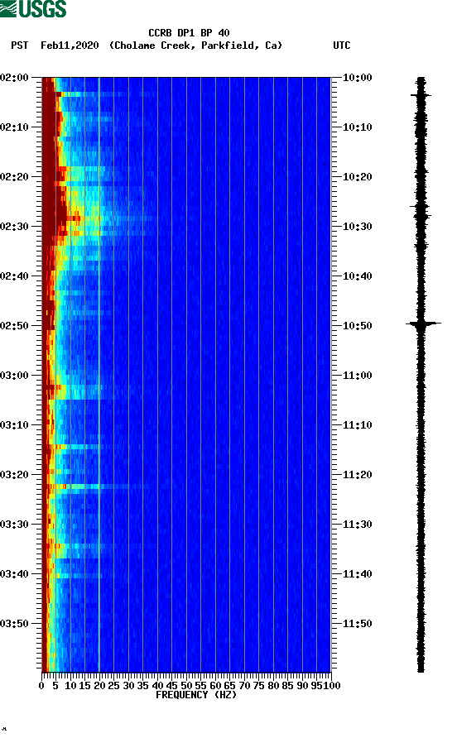The width and height of the screenshot is (457, 738).
Task: Click the 11:40 UTC time label
Action: click(x=357, y=574)
